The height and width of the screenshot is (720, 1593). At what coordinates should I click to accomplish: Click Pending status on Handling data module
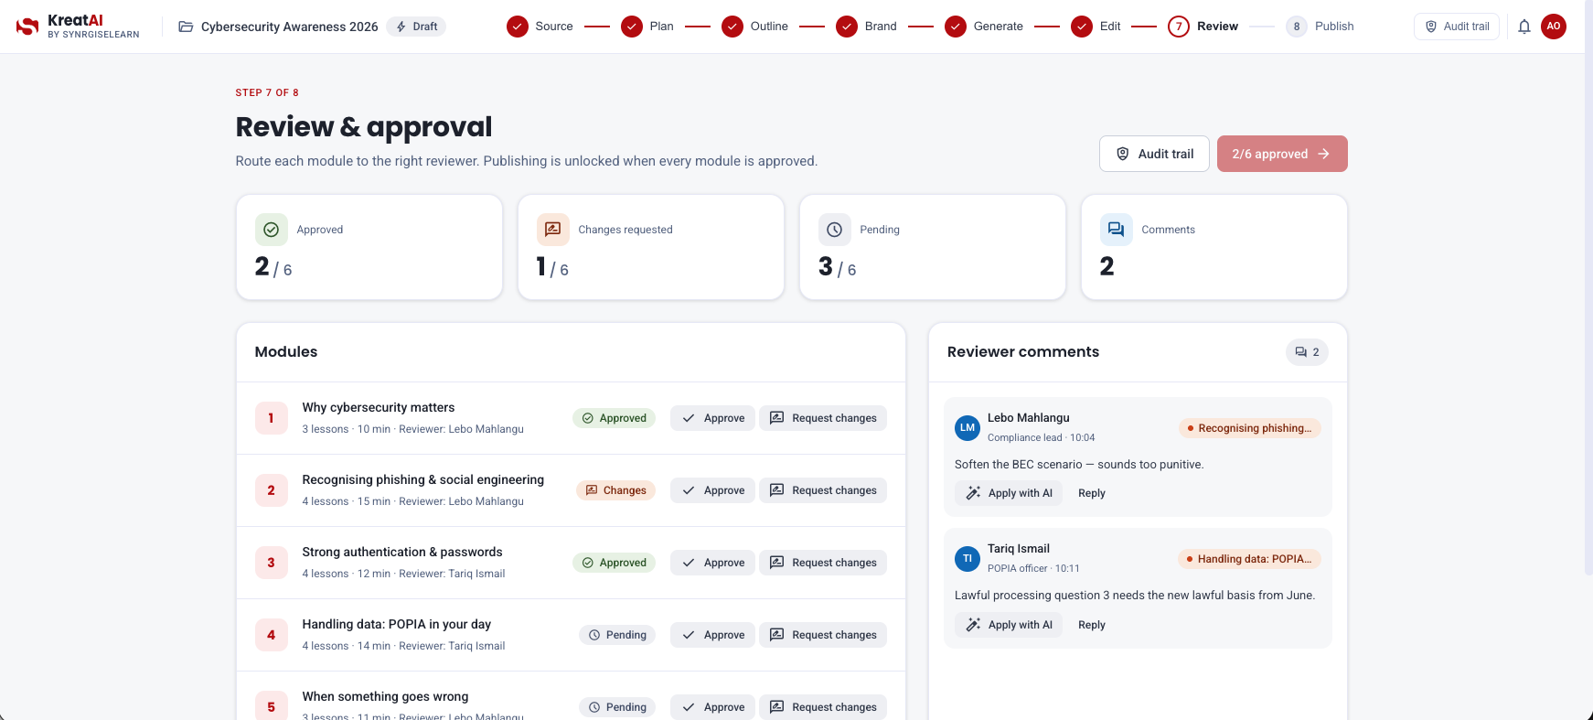tap(617, 635)
